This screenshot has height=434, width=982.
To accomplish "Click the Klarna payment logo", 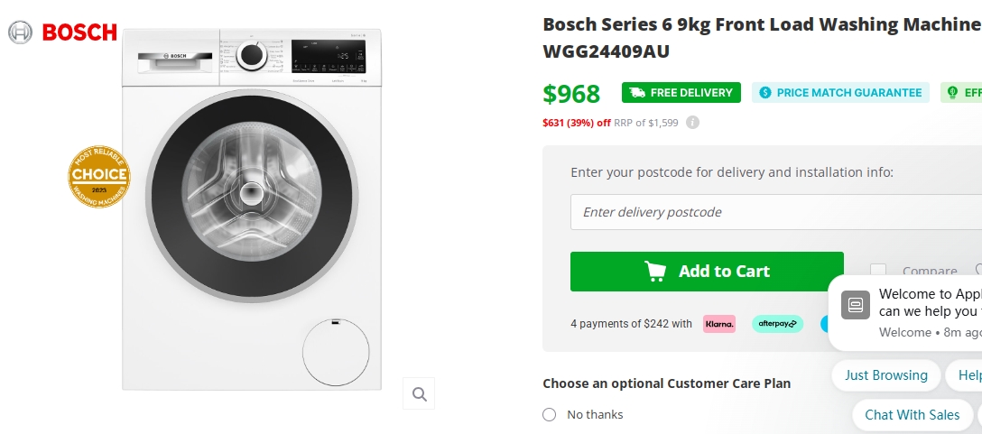I will tap(719, 324).
